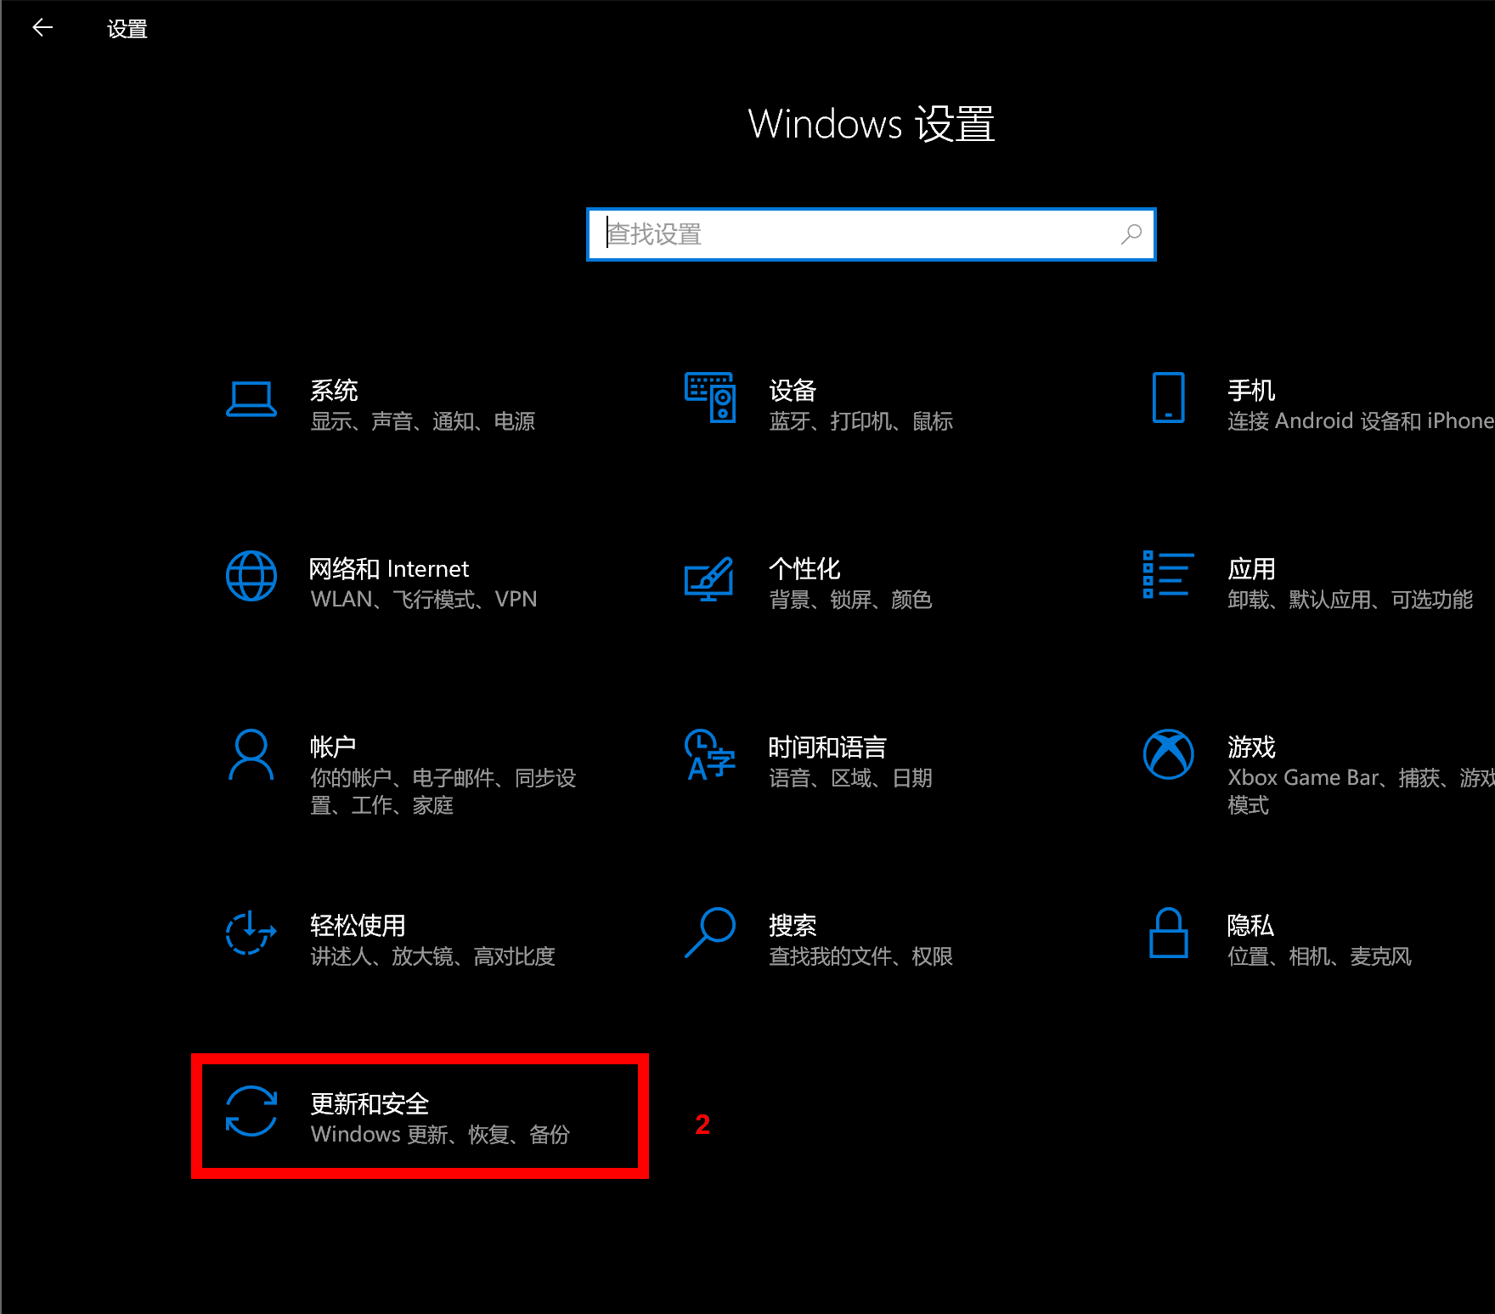Click the 蓝牙、打印机、鼠标 description
Viewport: 1495px width, 1314px height.
pos(861,421)
